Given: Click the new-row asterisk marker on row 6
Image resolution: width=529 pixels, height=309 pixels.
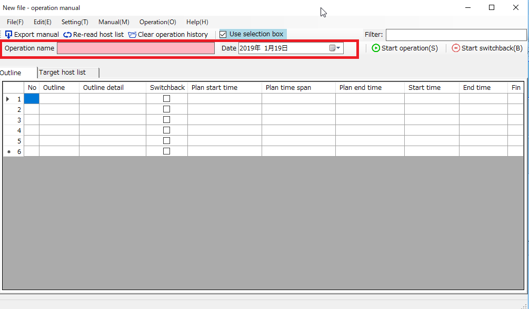Looking at the screenshot, I should [x=8, y=151].
